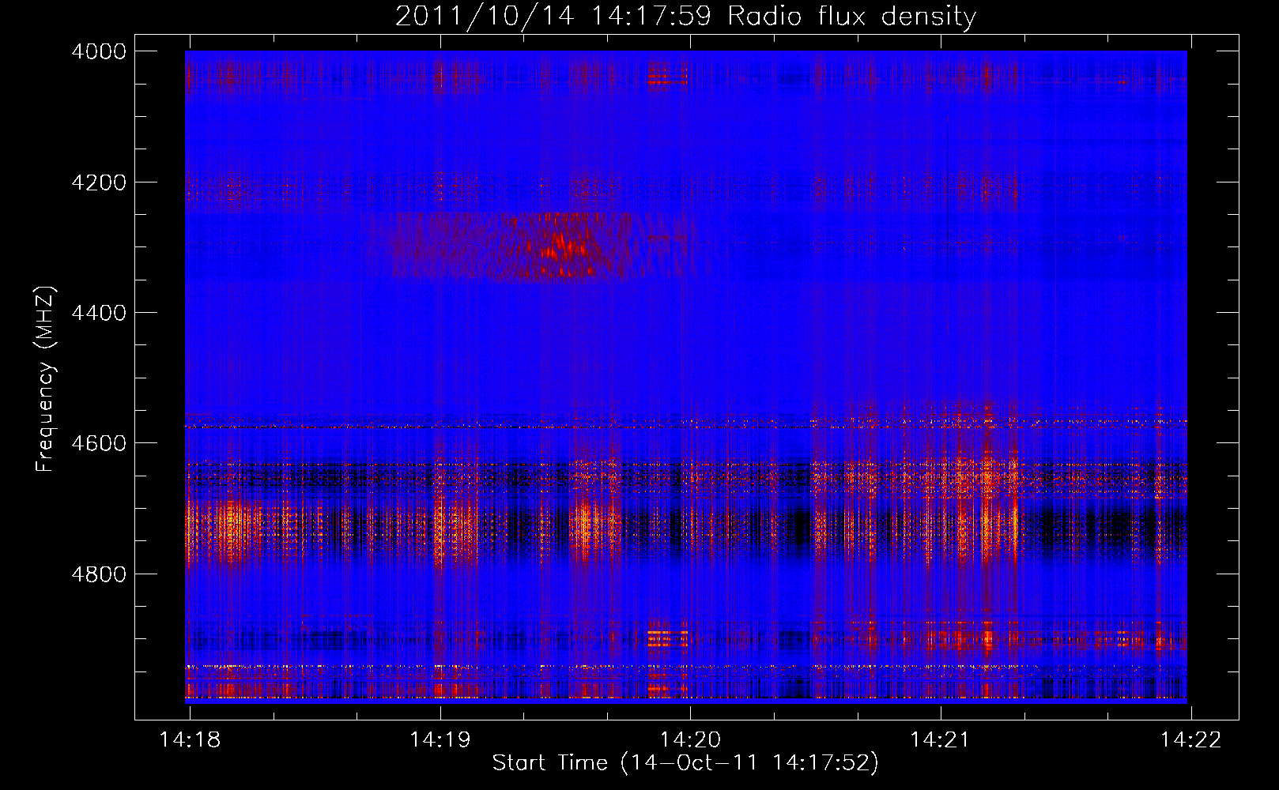Select the 4400 frequency tick label
Image resolution: width=1279 pixels, height=790 pixels.
tap(99, 313)
